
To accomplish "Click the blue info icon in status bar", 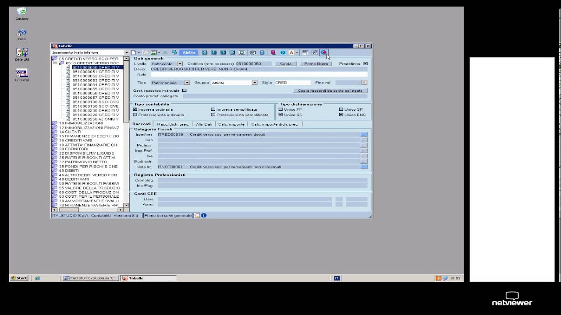I will 203,215.
